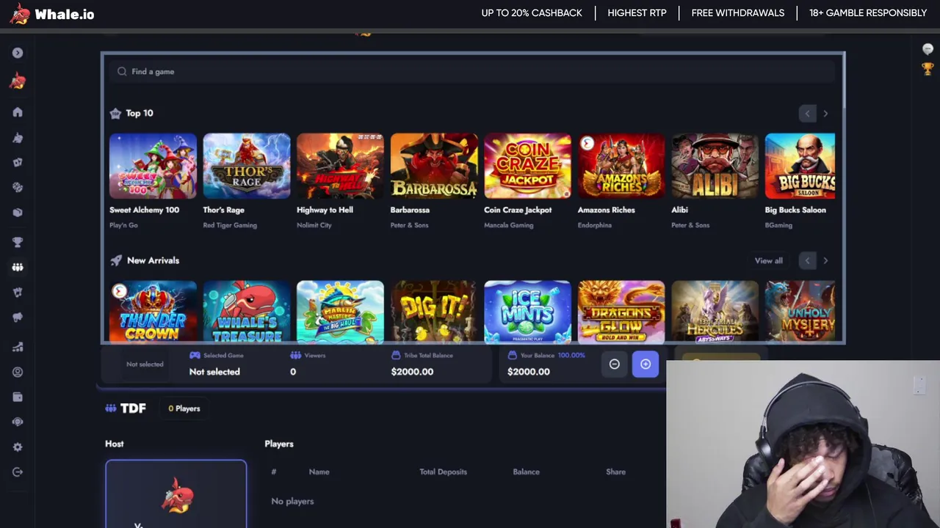This screenshot has height=528, width=940.
Task: Open Highway to Hell game thumbnail
Action: coord(340,166)
